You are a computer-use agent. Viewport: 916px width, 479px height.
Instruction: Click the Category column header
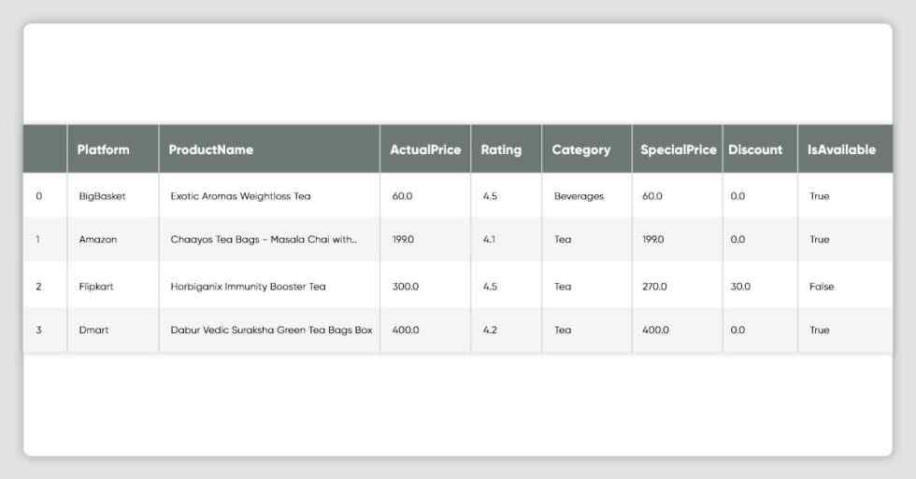point(581,150)
